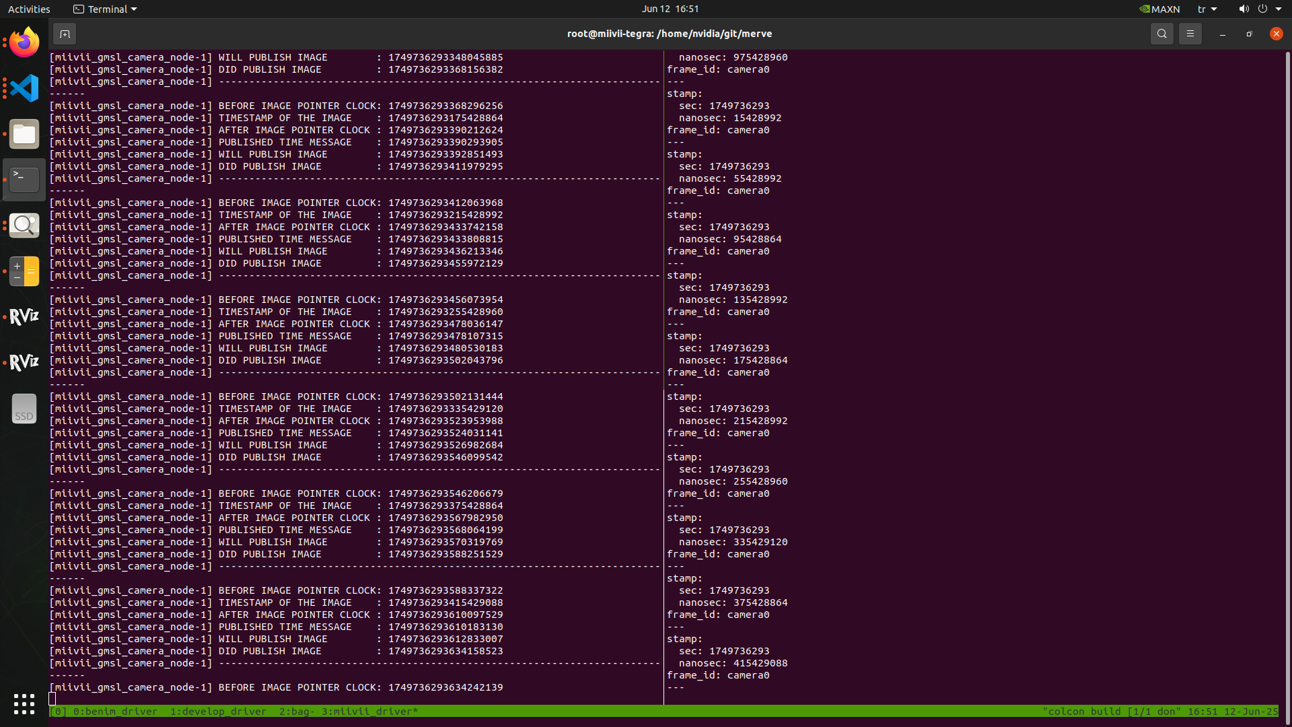This screenshot has height=727, width=1292.
Task: Open the Calculator dock icon
Action: coord(24,271)
